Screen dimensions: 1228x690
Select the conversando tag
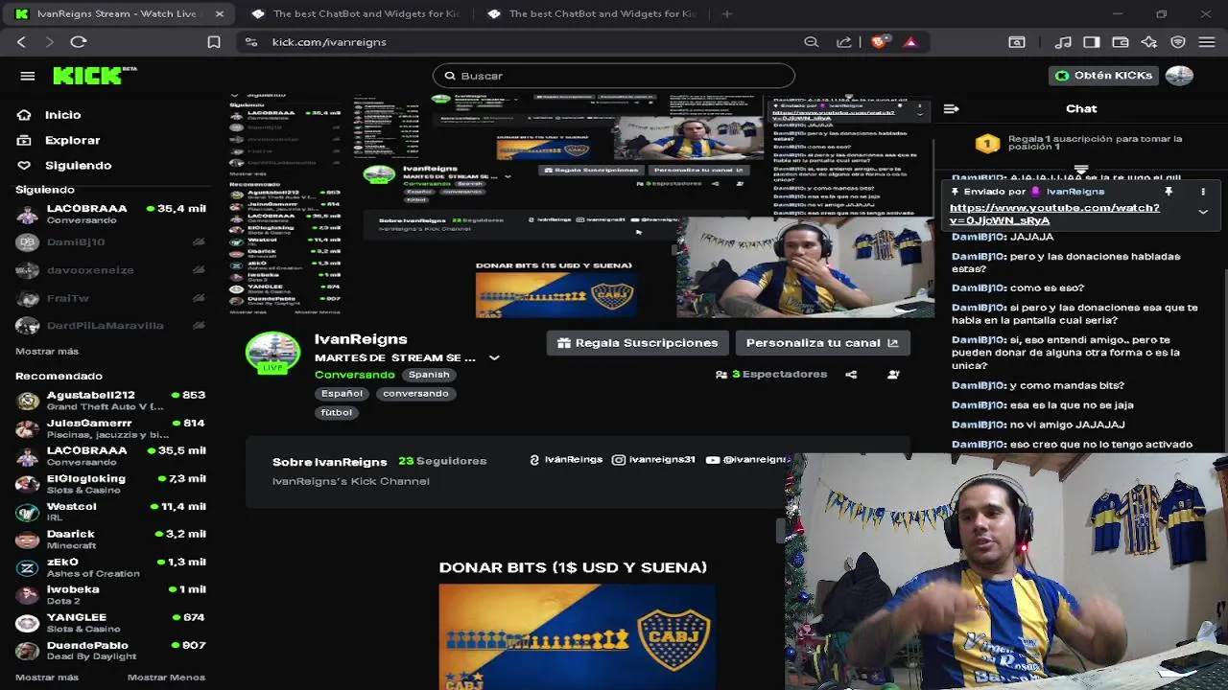click(x=415, y=394)
